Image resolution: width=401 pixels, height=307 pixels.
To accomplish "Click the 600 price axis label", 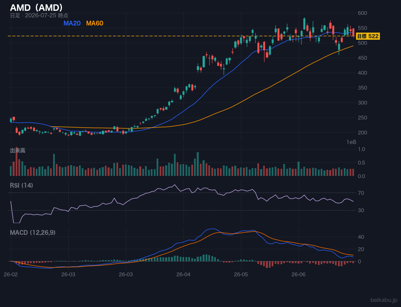I will tap(363, 13).
